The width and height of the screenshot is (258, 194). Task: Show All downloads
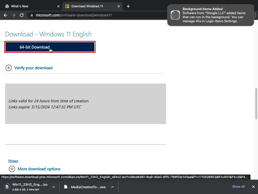[x=238, y=187]
